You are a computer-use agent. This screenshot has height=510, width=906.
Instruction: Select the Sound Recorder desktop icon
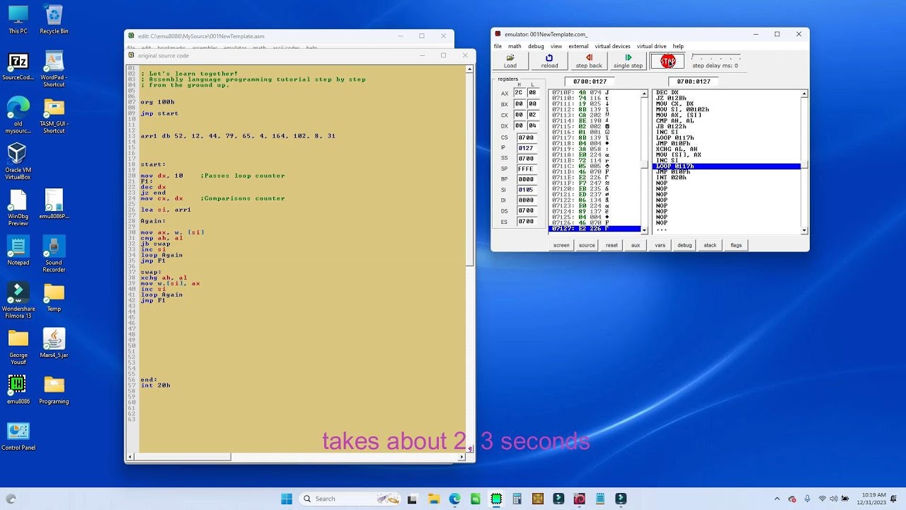pos(54,255)
